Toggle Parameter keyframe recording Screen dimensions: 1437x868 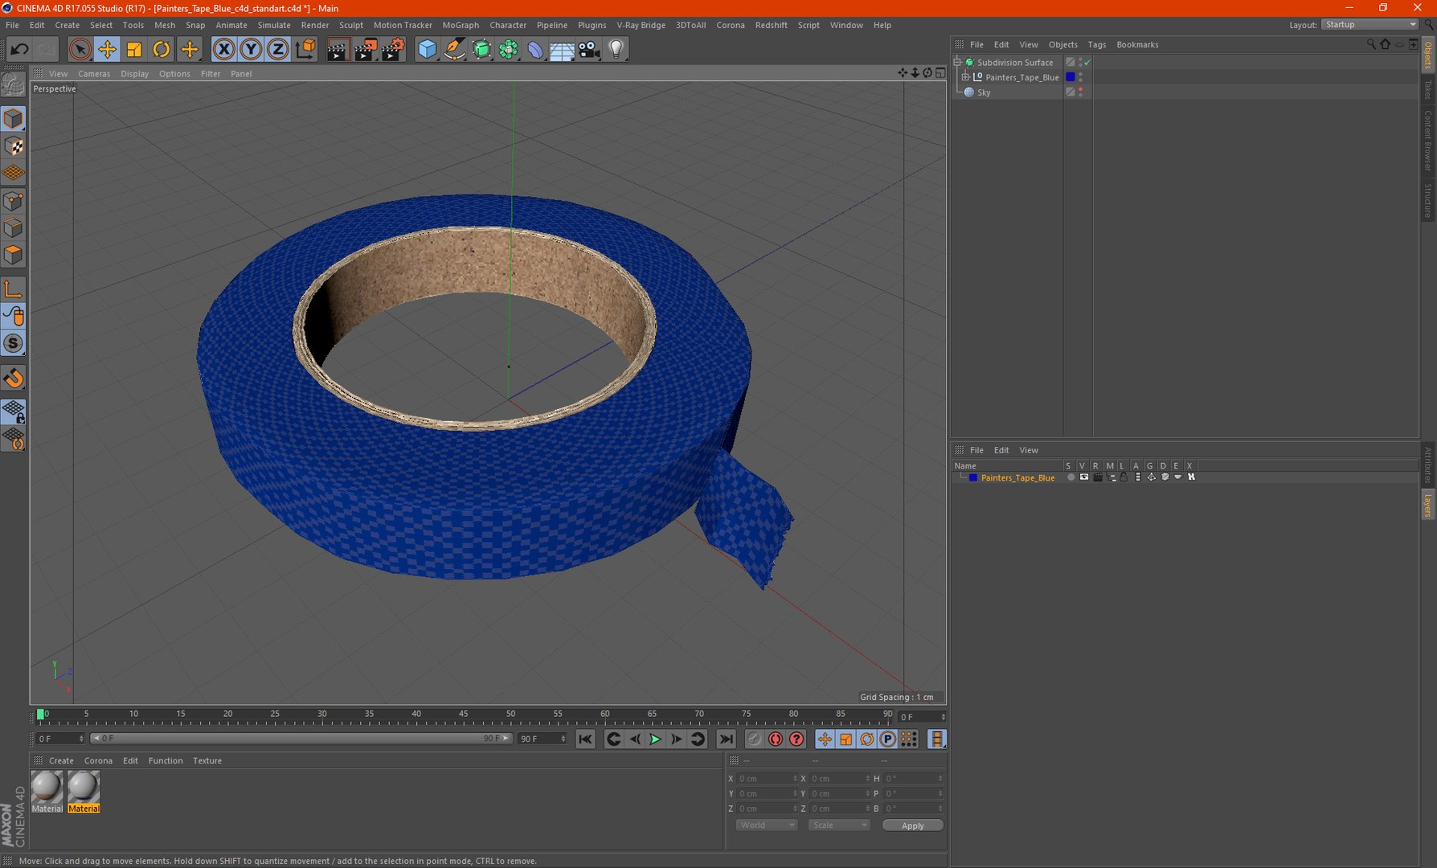point(887,739)
